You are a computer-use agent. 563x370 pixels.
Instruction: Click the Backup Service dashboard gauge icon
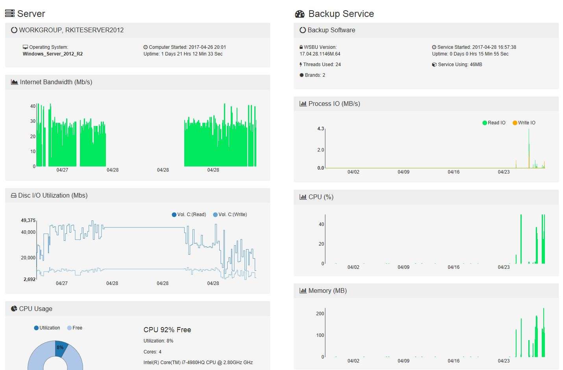(300, 14)
